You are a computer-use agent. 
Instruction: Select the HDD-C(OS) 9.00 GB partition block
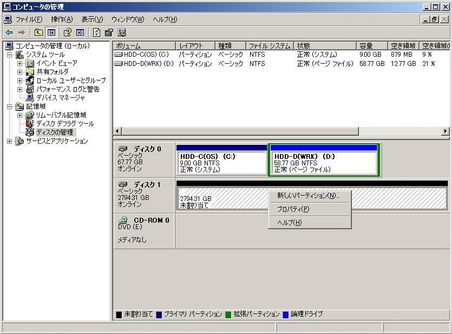221,160
